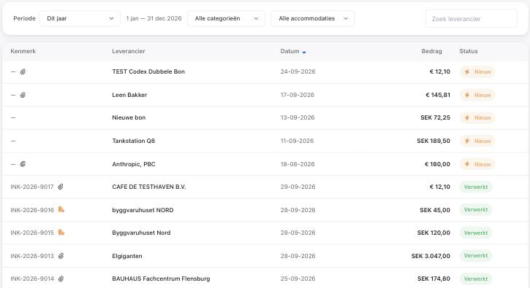Click date 24-09-2026
Image resolution: width=530 pixels, height=288 pixels.
point(298,71)
